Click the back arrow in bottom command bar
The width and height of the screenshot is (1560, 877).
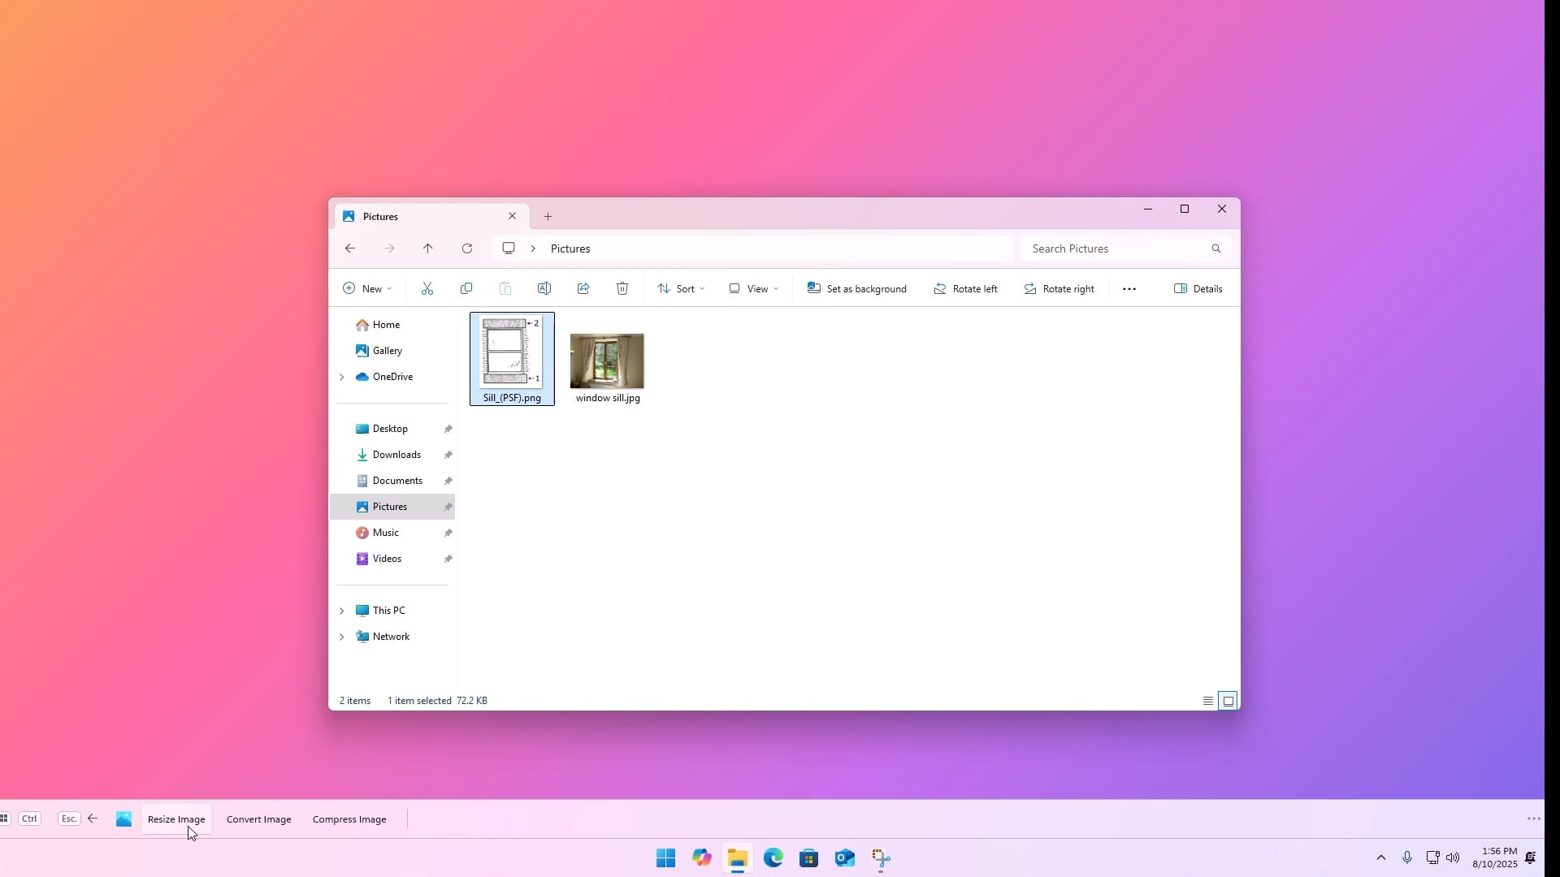93,819
